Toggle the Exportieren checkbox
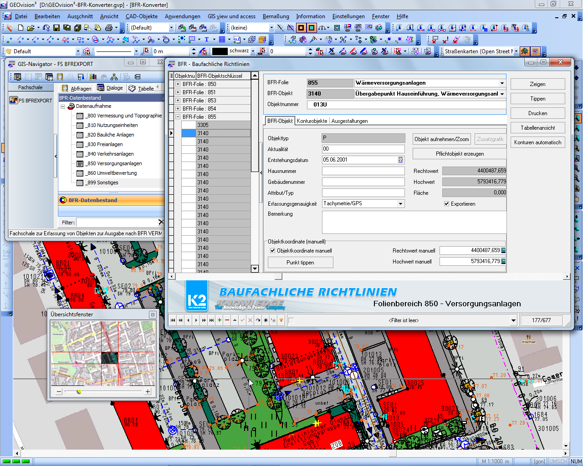This screenshot has height=466, width=583. point(447,204)
